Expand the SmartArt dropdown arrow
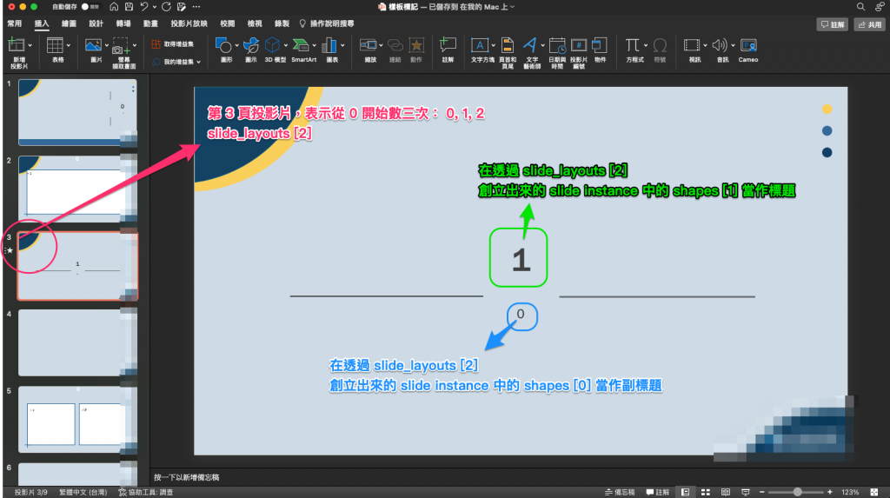890x498 pixels. tap(314, 45)
